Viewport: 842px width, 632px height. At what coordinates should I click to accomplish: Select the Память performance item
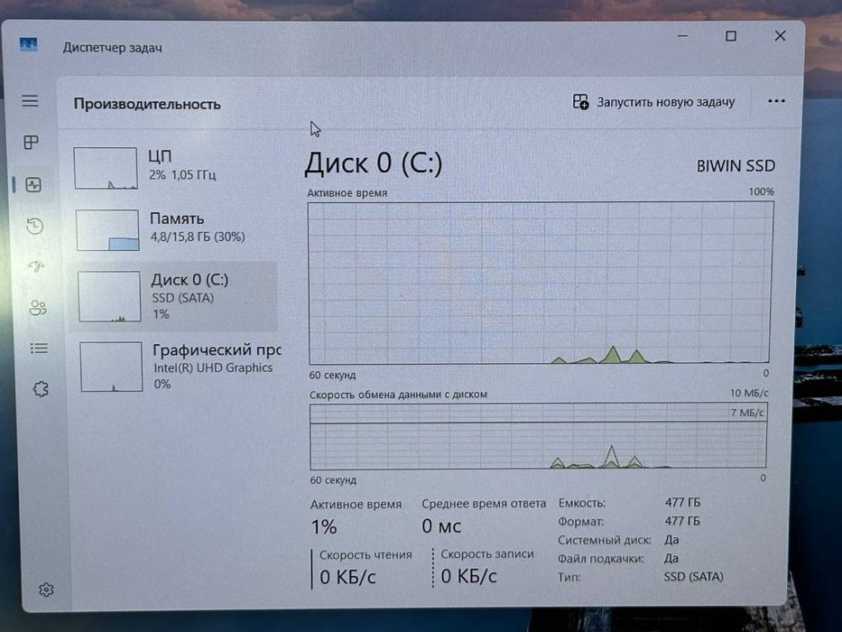173,229
